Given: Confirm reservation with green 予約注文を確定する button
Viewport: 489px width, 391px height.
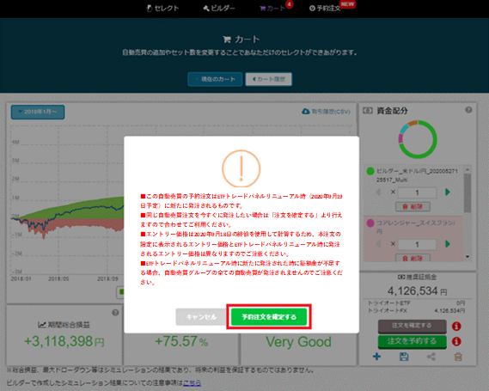Looking at the screenshot, I should pos(269,317).
